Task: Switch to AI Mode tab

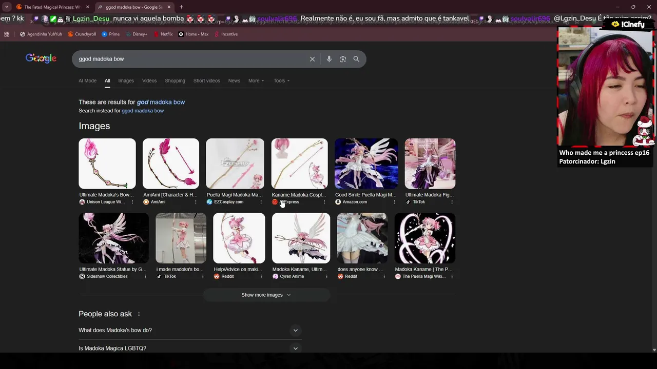Action: pos(87,80)
